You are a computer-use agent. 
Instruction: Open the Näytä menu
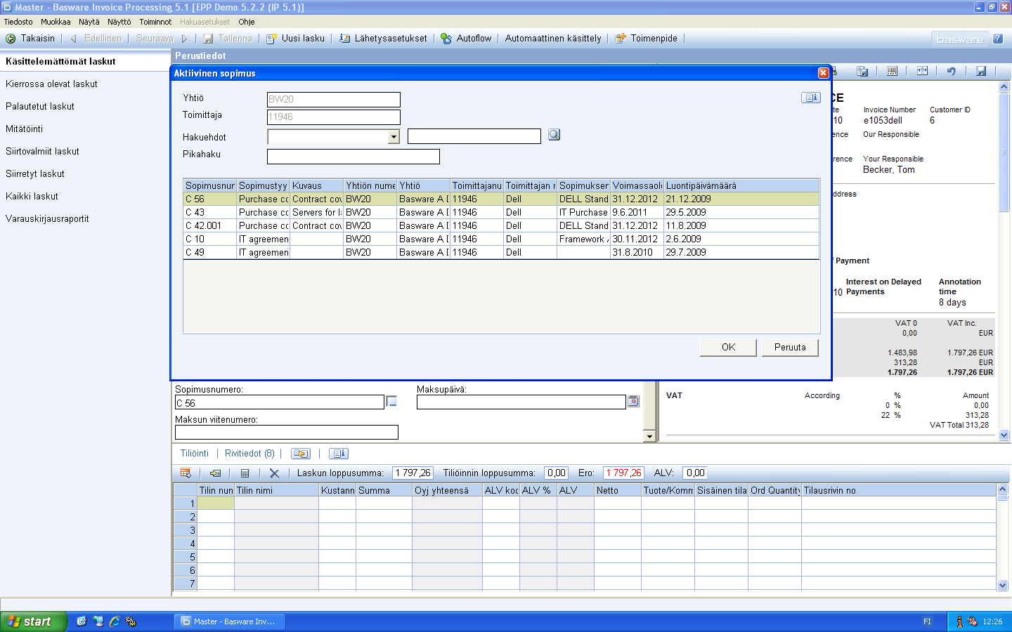point(89,22)
